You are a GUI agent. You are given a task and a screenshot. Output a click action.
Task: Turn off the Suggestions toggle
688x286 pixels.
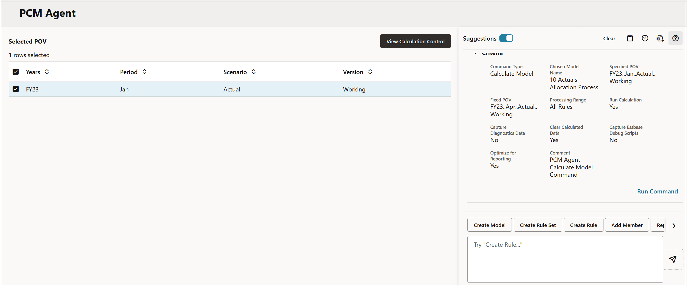pos(506,38)
